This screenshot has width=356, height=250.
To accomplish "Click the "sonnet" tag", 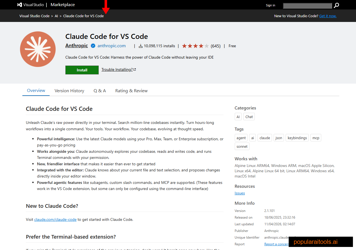I will tap(242, 146).
